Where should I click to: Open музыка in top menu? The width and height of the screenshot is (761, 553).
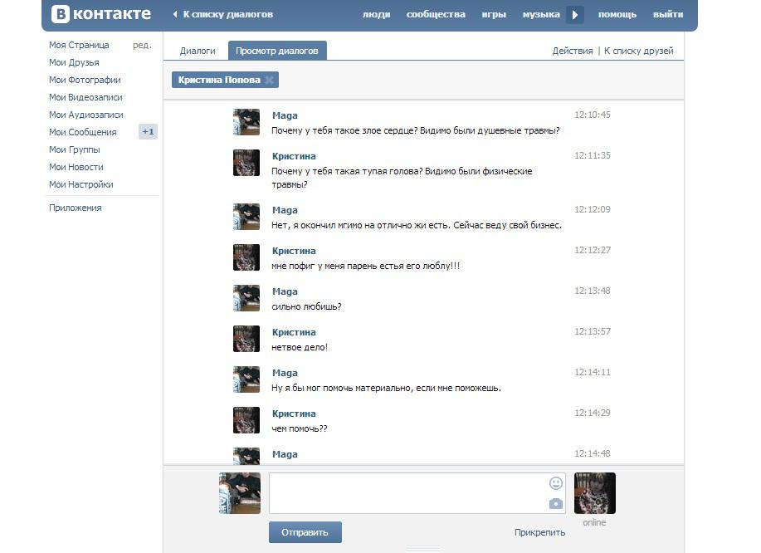pos(541,15)
